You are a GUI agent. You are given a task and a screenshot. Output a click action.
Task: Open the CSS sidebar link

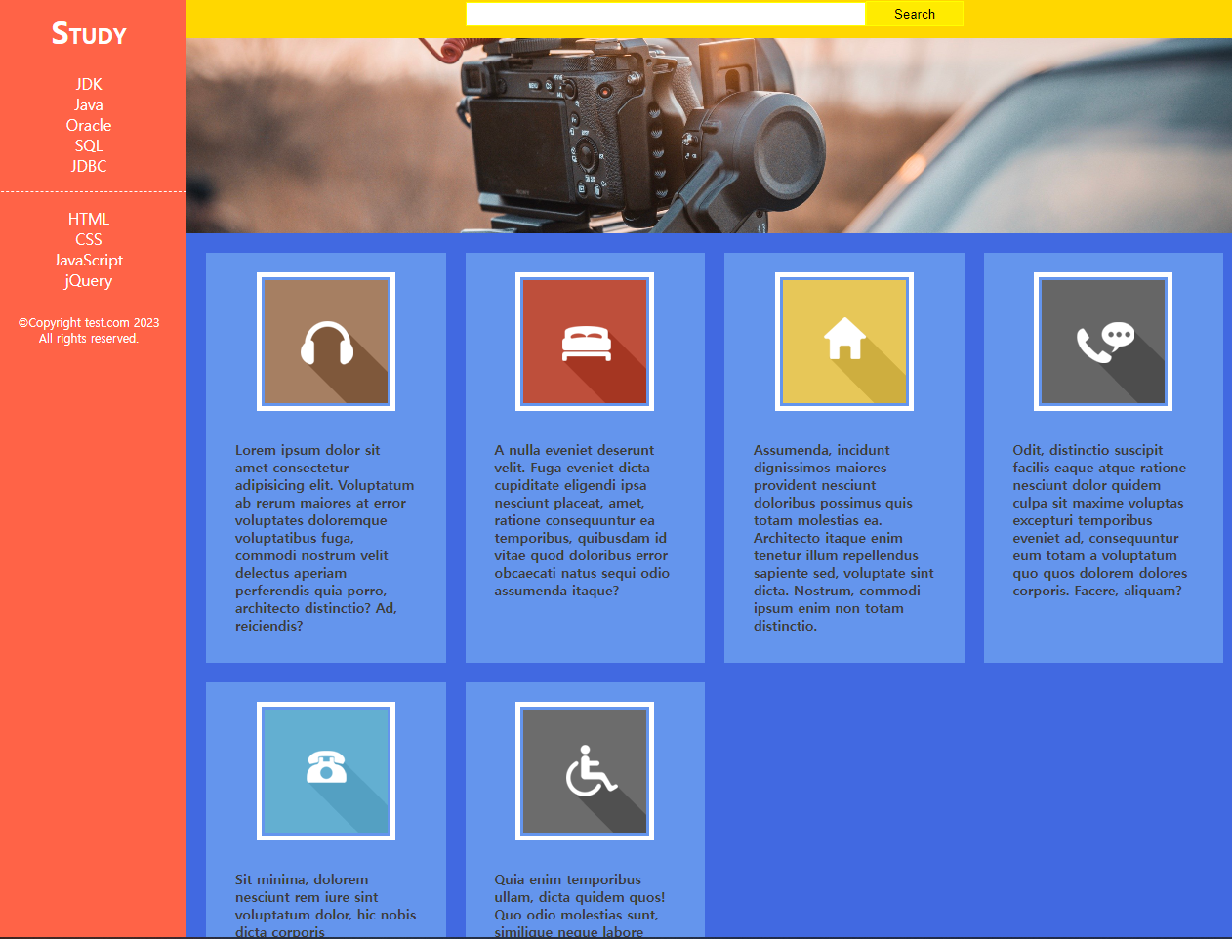tap(89, 239)
